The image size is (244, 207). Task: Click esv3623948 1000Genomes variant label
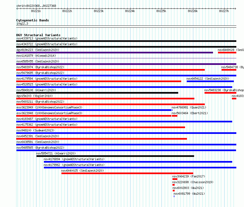point(49,113)
